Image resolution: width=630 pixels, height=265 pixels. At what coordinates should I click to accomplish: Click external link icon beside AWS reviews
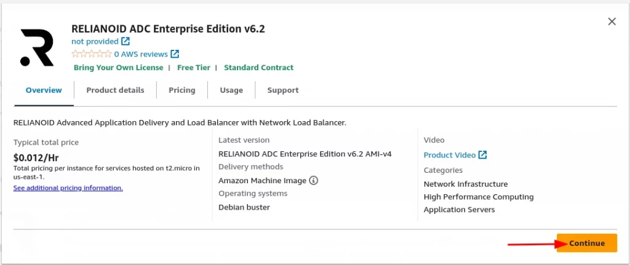click(175, 54)
